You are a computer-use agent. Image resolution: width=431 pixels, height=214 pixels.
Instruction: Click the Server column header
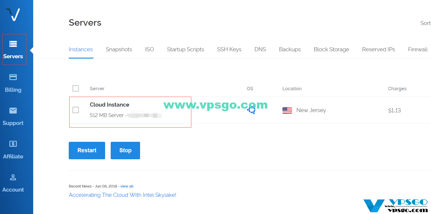[x=97, y=89]
